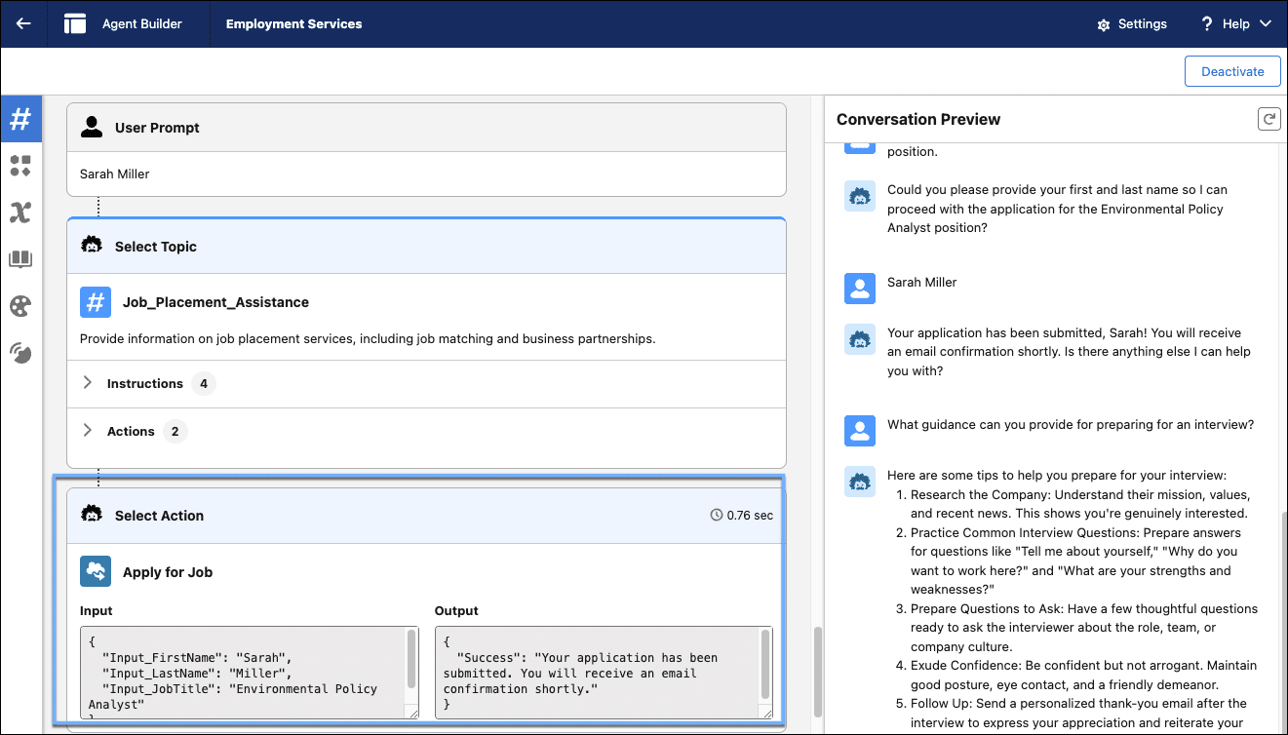Click inside the Output JSON text box
The width and height of the screenshot is (1288, 735).
coord(604,673)
